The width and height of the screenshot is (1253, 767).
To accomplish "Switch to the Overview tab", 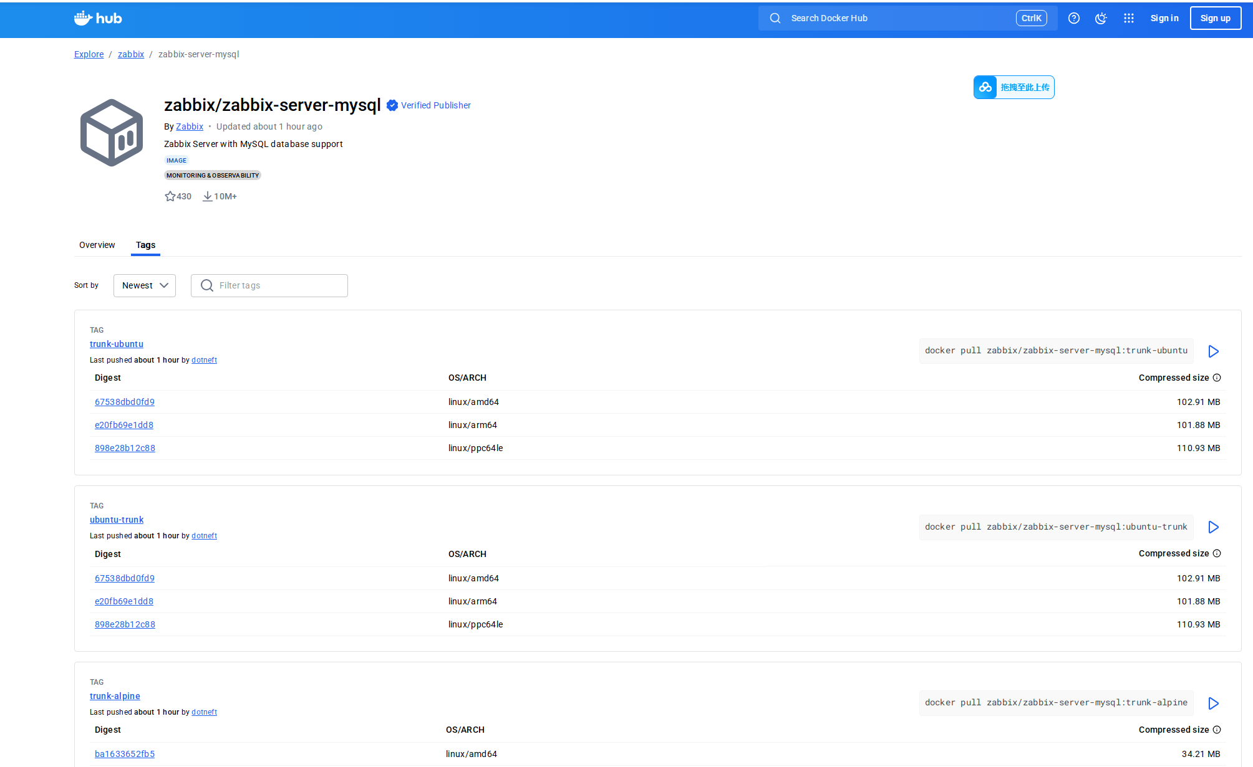I will [97, 245].
